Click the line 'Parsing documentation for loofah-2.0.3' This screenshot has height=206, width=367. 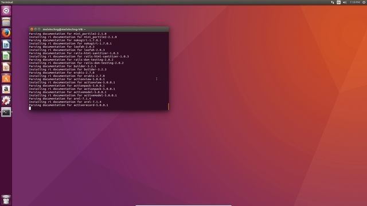62,47
